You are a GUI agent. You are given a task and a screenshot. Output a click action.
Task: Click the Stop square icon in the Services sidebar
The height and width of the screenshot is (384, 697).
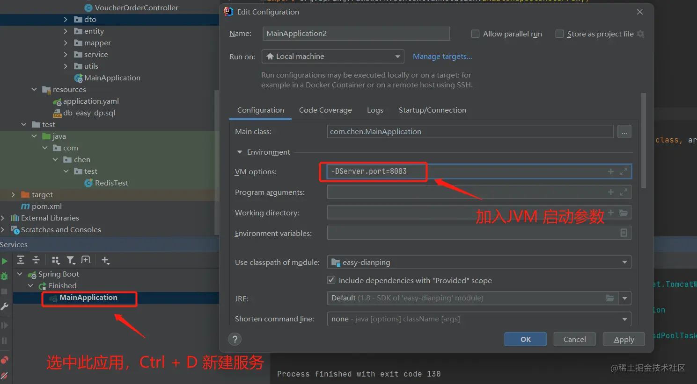(4, 292)
